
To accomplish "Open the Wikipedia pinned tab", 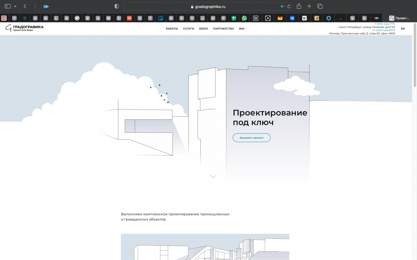I will 304,18.
